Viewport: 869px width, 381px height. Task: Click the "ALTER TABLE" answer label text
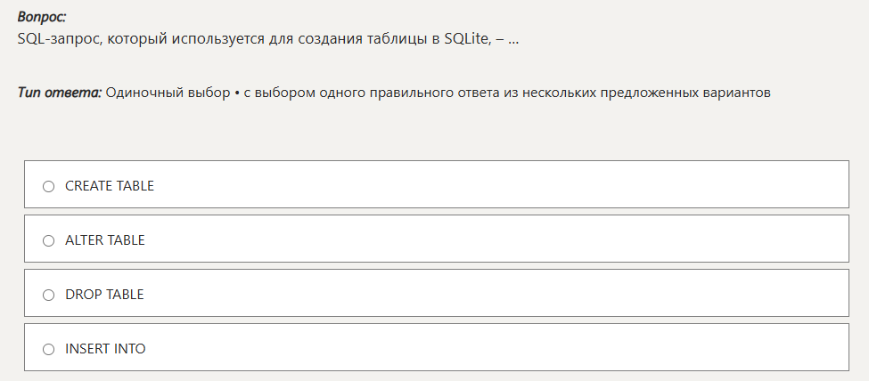105,240
